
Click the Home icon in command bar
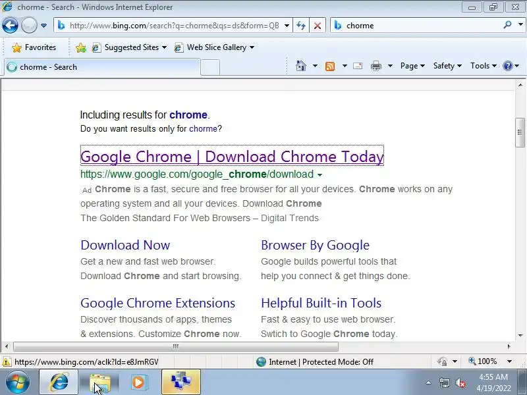[x=301, y=66]
